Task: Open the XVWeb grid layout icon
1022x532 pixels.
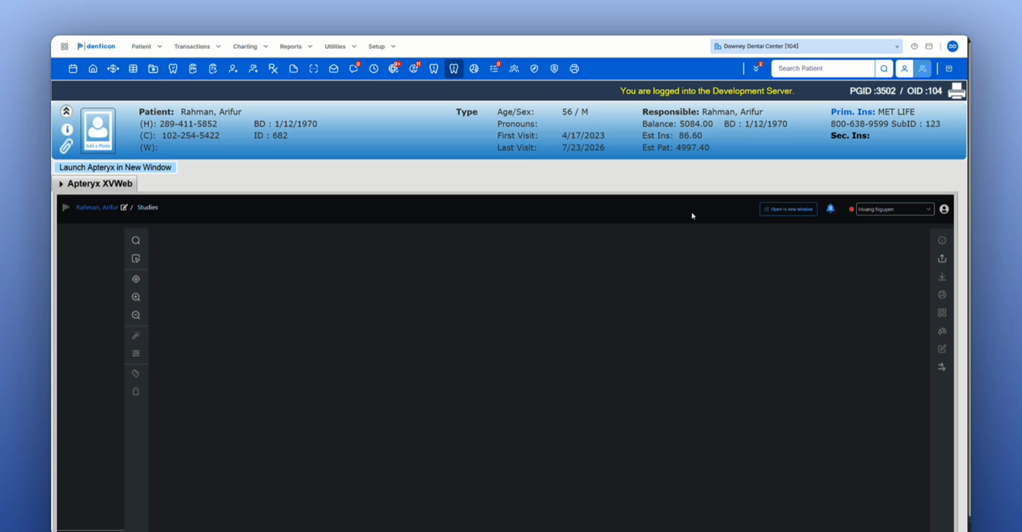Action: tap(942, 312)
